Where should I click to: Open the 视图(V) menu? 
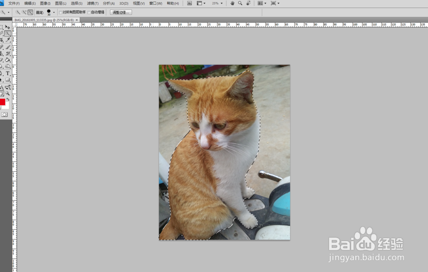[139, 3]
